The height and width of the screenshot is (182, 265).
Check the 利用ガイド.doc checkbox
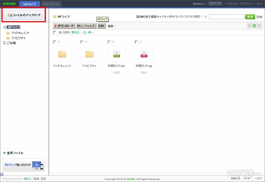click(109, 42)
